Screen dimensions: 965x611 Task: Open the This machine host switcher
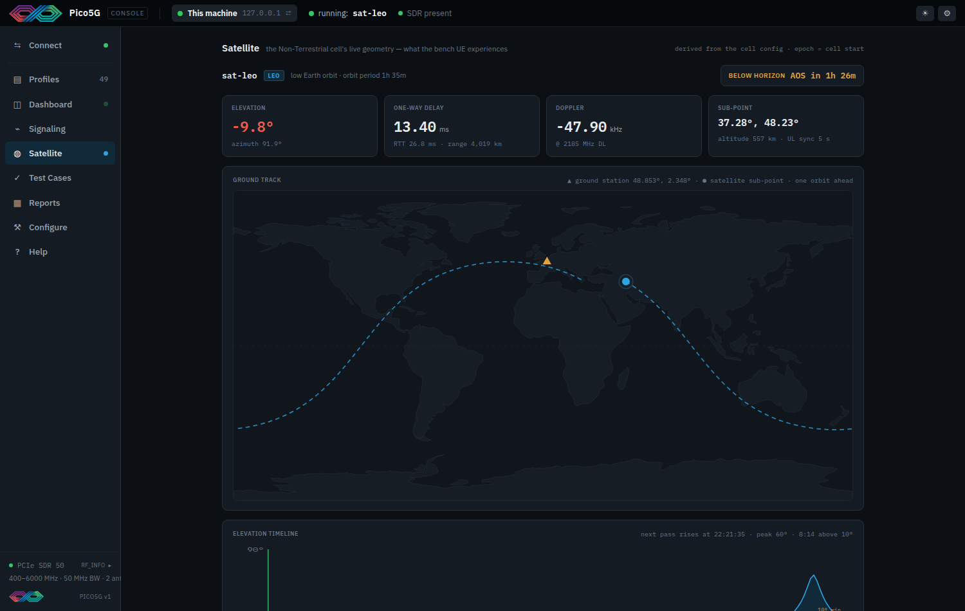coord(234,13)
